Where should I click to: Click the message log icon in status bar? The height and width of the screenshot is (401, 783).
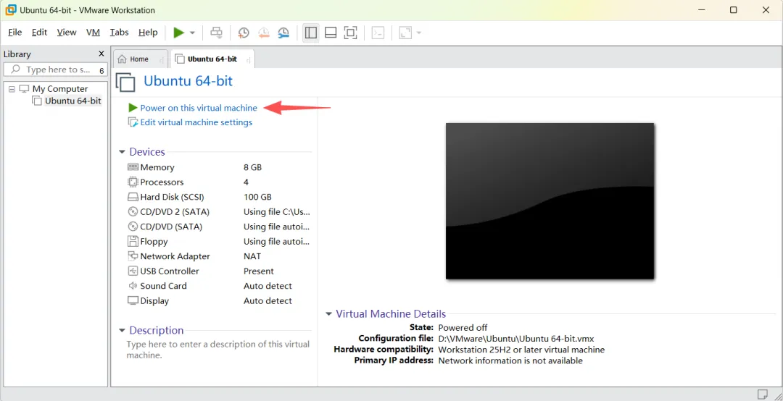pyautogui.click(x=762, y=394)
